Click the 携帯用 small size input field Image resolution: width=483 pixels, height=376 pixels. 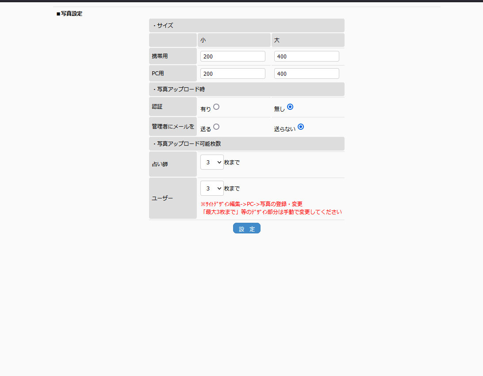pos(233,56)
